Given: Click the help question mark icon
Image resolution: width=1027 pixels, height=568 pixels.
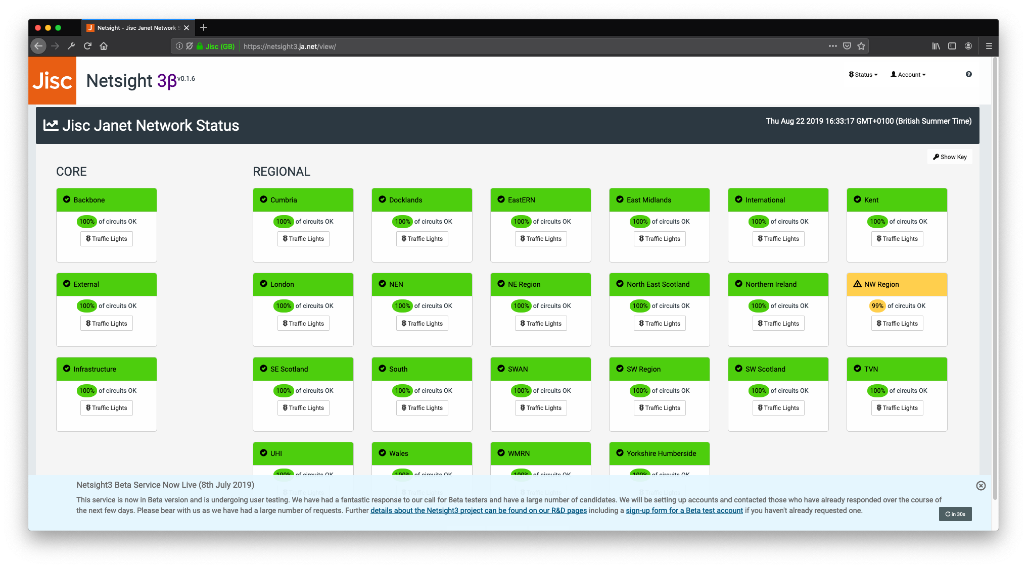Looking at the screenshot, I should 968,74.
